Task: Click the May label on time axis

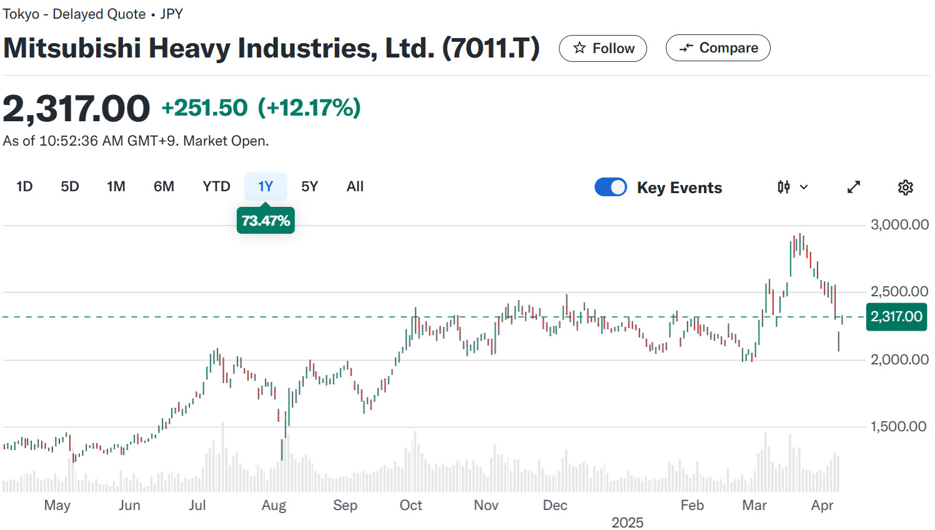Action: click(x=57, y=505)
